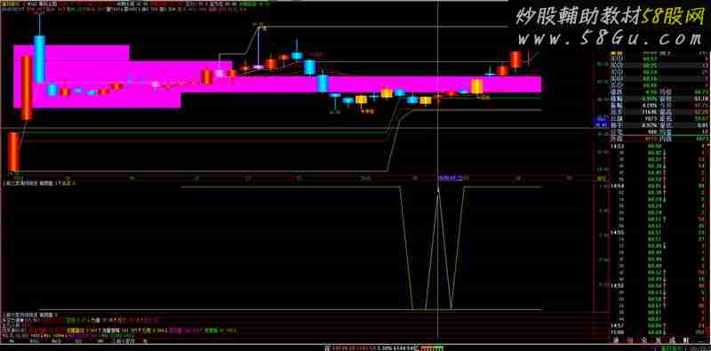This screenshot has width=711, height=351.
Task: Select the large red candlestick in the bottom-left corner
Action: [14, 151]
